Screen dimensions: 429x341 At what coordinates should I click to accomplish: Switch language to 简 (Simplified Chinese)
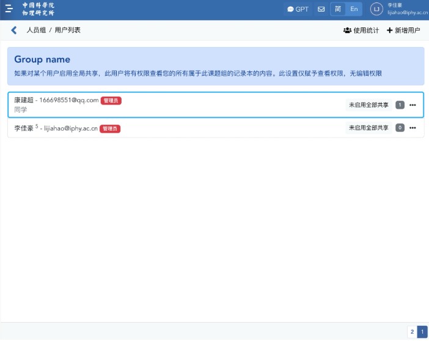point(338,9)
